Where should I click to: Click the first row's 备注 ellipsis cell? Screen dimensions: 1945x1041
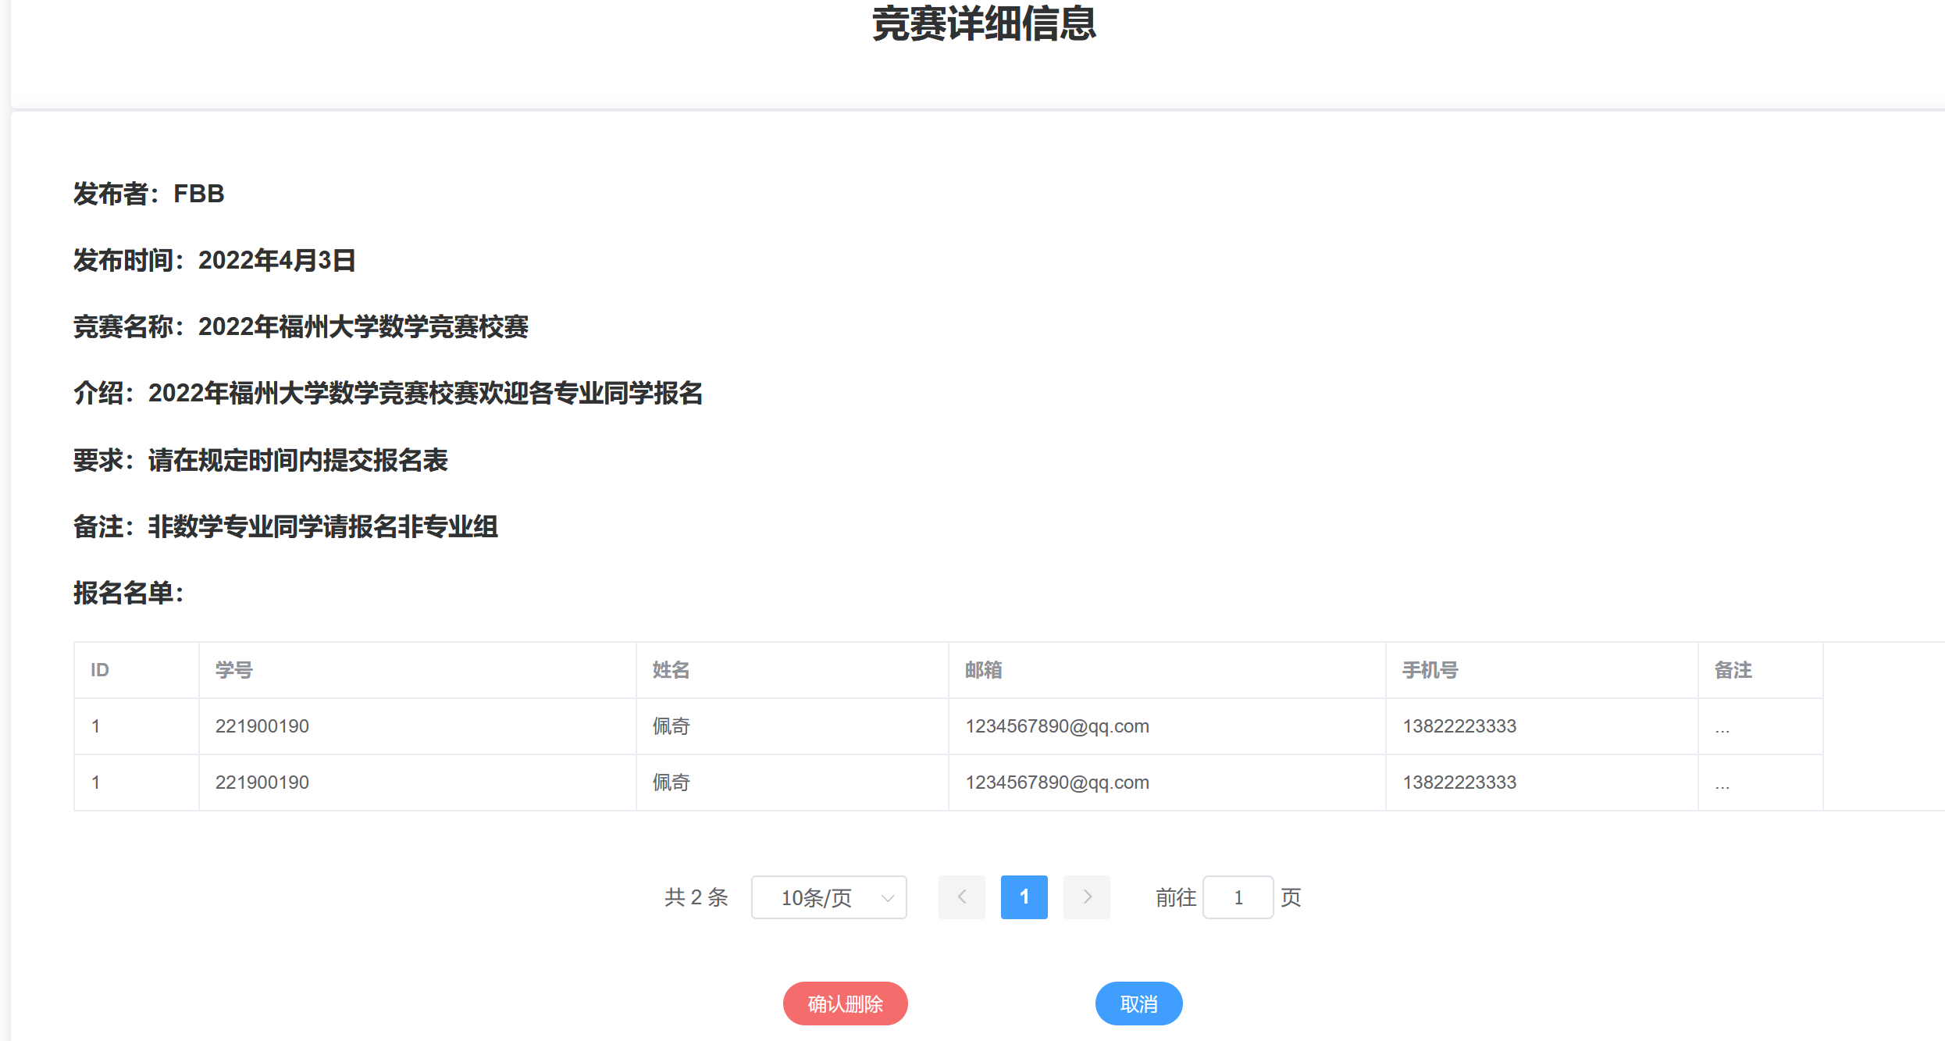1722,729
